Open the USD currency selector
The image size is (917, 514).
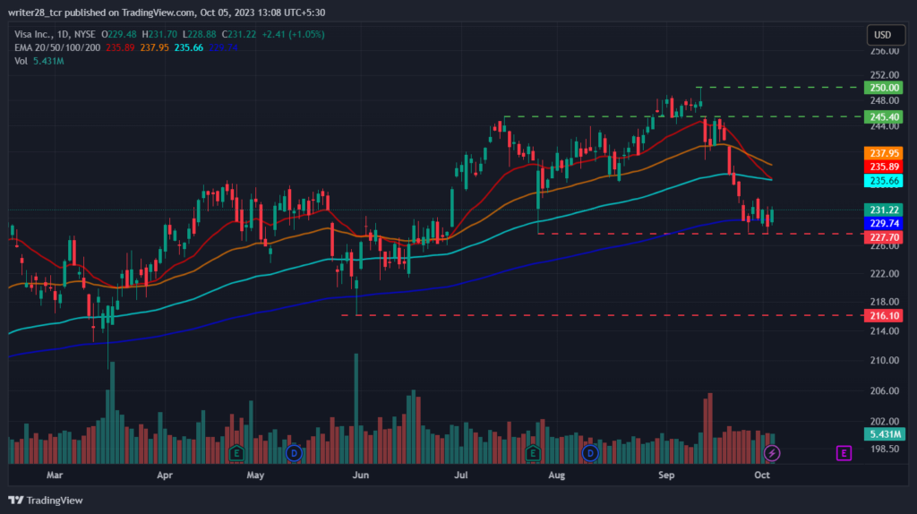(x=886, y=35)
